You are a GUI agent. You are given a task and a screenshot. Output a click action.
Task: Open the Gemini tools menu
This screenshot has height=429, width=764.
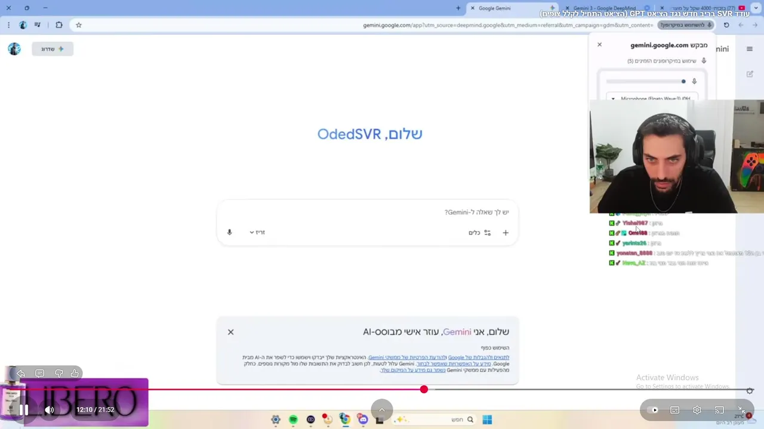point(480,233)
